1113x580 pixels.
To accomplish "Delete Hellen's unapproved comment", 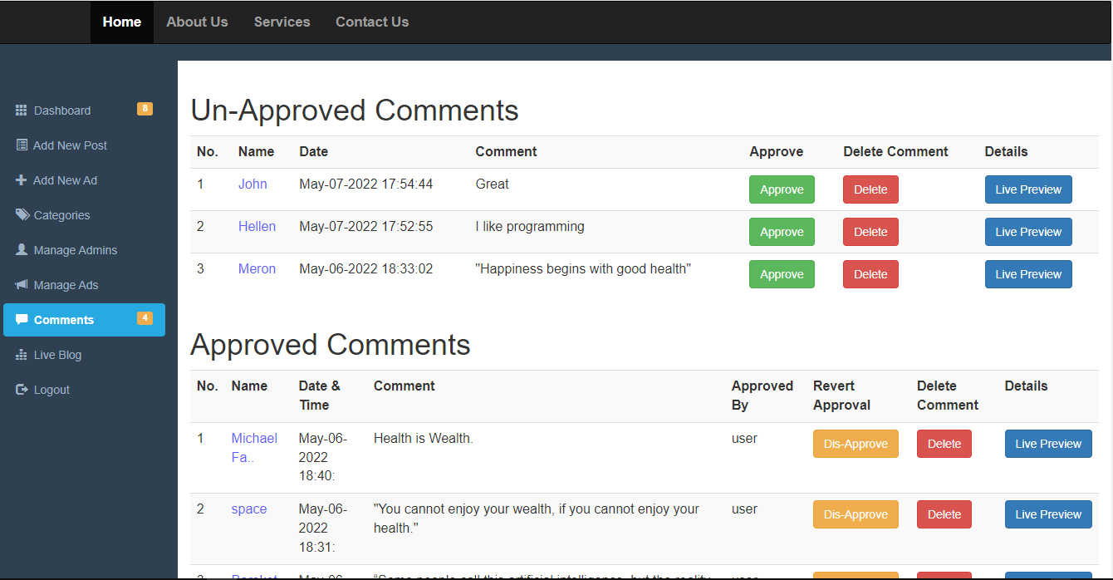I will tap(870, 232).
